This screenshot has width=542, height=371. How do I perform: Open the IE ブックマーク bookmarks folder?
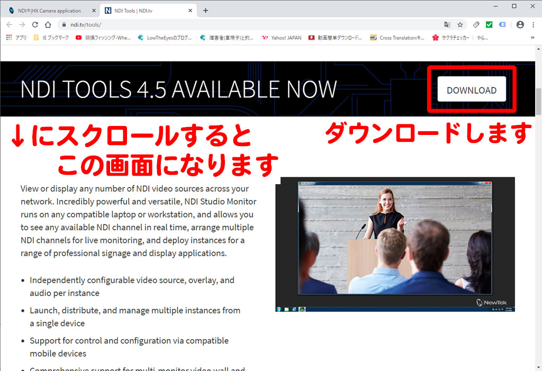(x=51, y=38)
